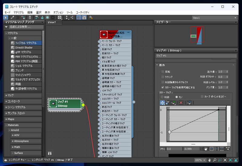The image size is (242, 166).
Task: Enable RGB強度からのアルファ checkbox
Action: coord(162,82)
